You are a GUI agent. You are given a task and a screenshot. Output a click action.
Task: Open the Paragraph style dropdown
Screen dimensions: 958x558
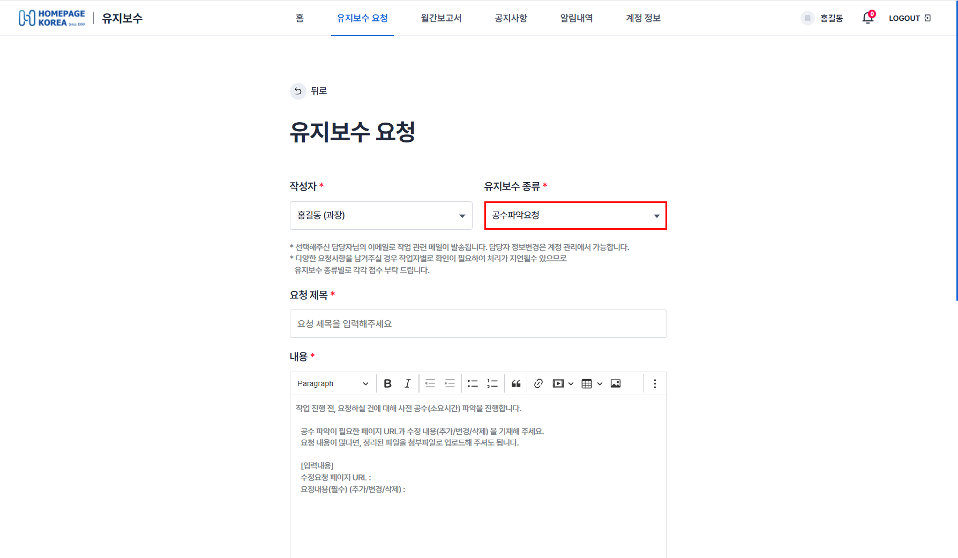(332, 383)
